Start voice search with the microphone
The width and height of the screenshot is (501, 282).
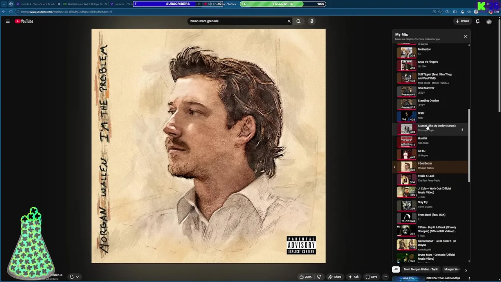point(312,21)
